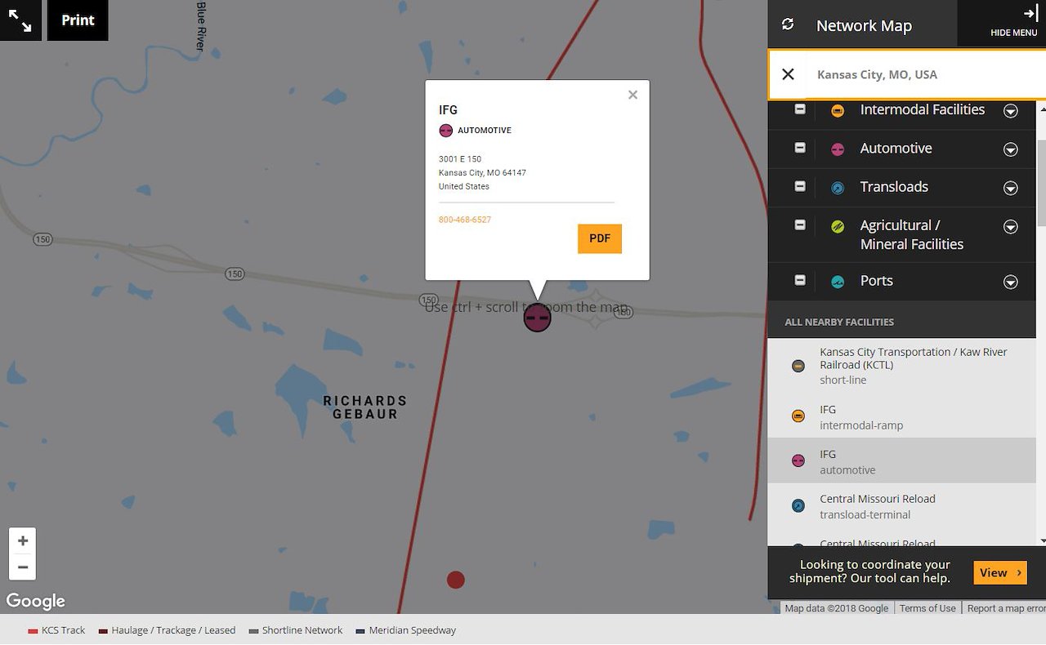This screenshot has height=645, width=1046.
Task: Clear the Kansas City search with X icon
Action: pyautogui.click(x=788, y=74)
